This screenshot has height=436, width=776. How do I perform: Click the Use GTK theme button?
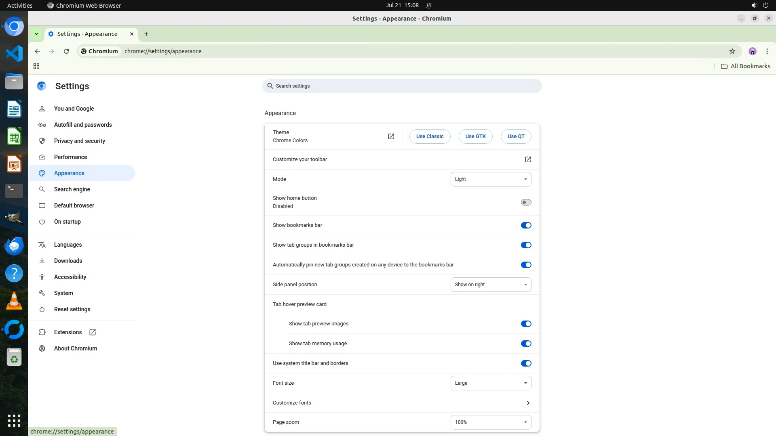475,136
